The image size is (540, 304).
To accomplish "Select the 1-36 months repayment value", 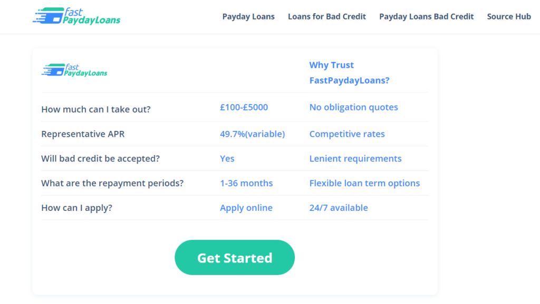I will coord(246,184).
